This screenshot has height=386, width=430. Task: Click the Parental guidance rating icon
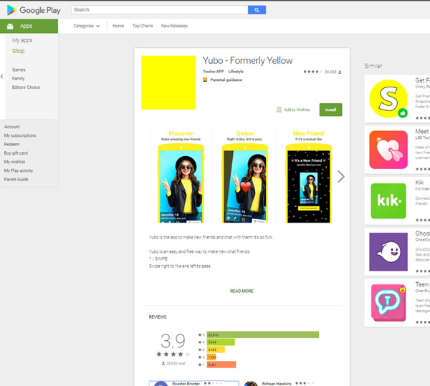point(205,79)
